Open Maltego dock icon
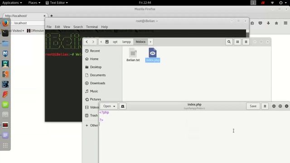Screen dimensions: 290x163 pyautogui.click(x=5, y=84)
